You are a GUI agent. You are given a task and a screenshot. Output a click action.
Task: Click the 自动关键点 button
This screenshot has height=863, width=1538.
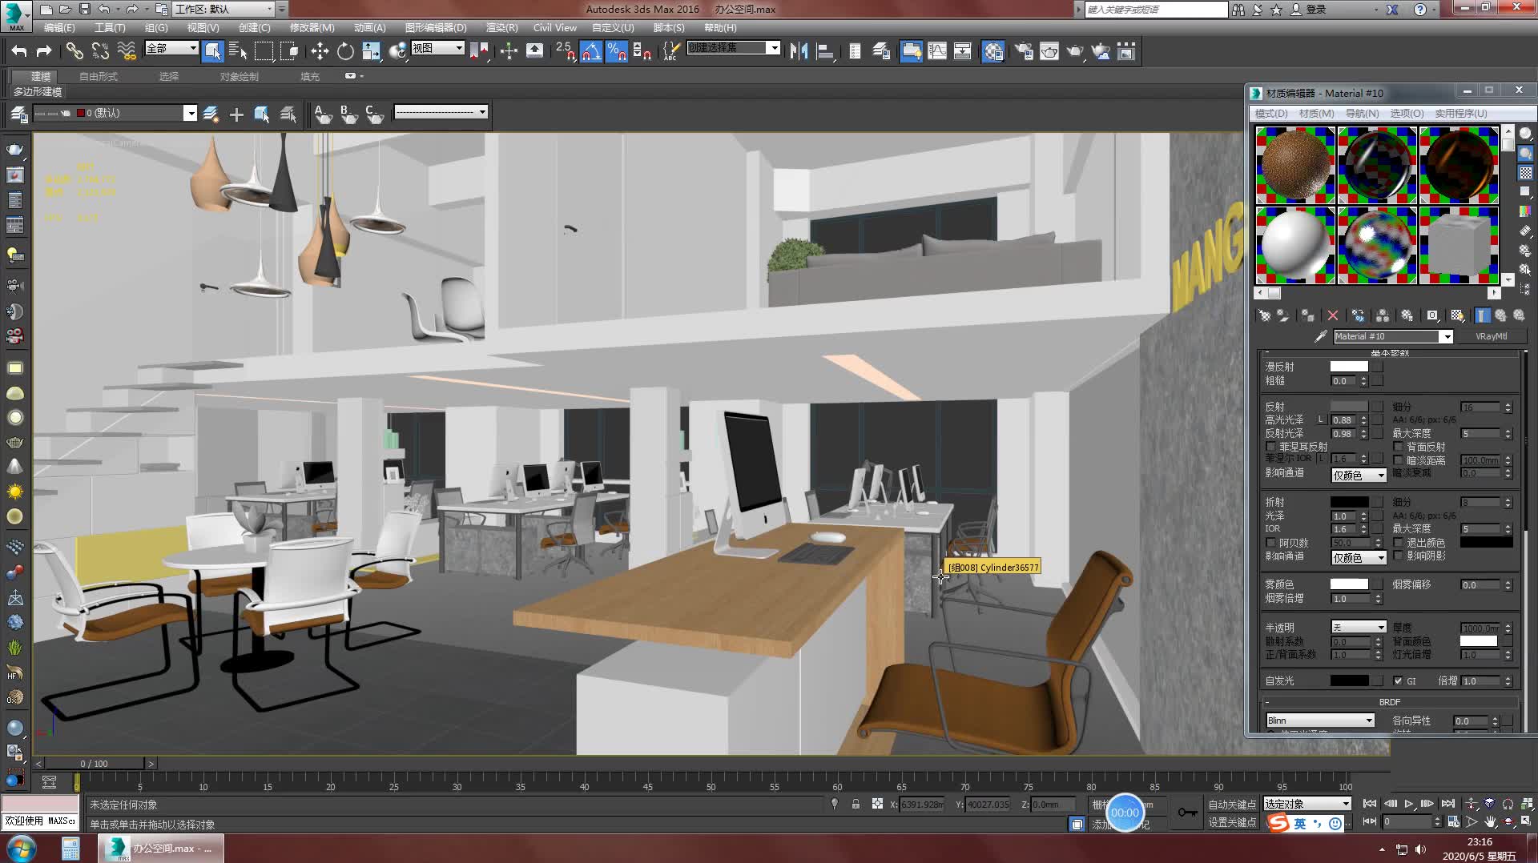(x=1232, y=805)
